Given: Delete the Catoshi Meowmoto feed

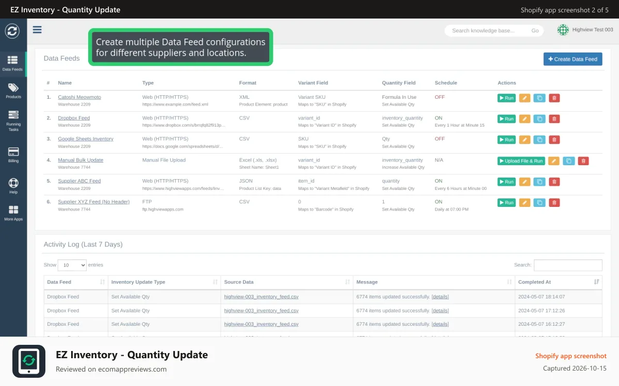Looking at the screenshot, I should (554, 98).
